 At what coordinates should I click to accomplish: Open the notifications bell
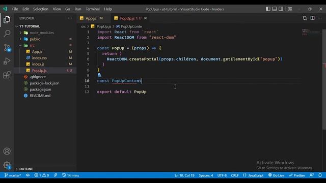pos(320,175)
